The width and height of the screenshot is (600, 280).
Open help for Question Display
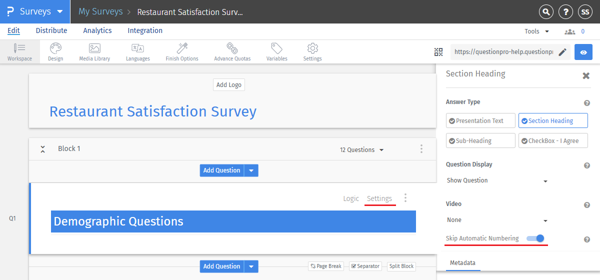coord(587,165)
